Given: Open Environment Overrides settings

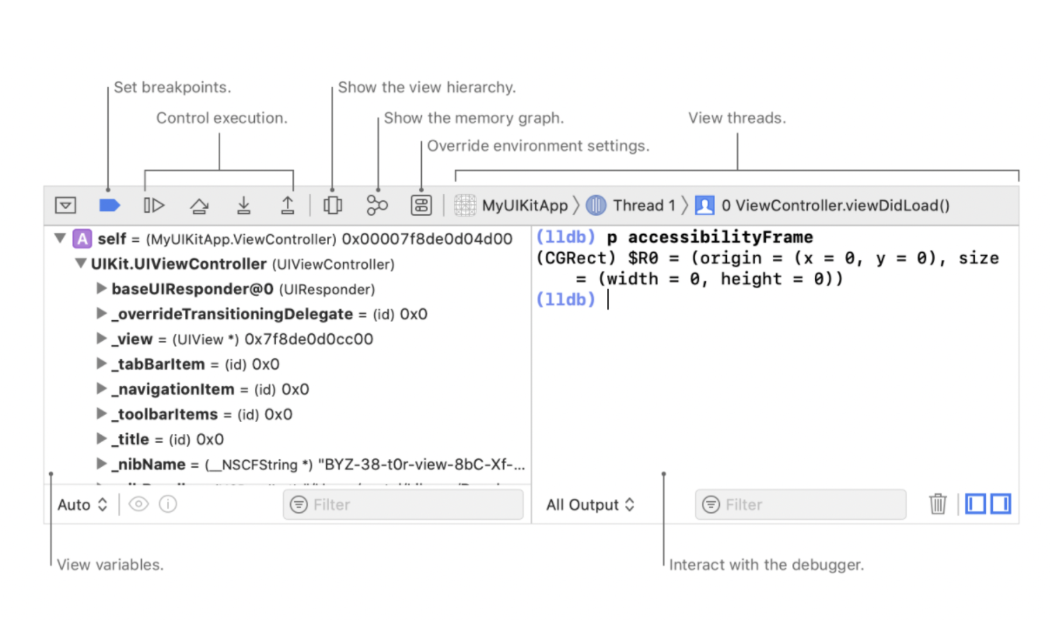Looking at the screenshot, I should (421, 206).
